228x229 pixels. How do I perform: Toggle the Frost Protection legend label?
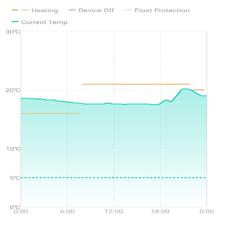click(x=162, y=10)
